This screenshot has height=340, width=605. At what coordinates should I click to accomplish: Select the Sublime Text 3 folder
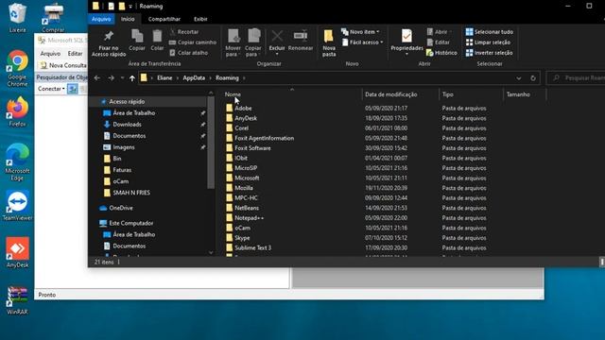[x=252, y=247]
